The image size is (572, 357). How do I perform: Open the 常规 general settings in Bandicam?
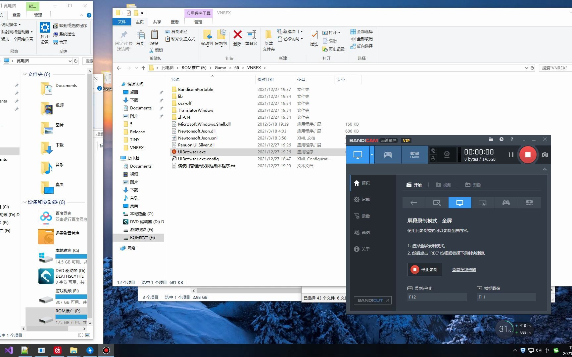(373, 199)
